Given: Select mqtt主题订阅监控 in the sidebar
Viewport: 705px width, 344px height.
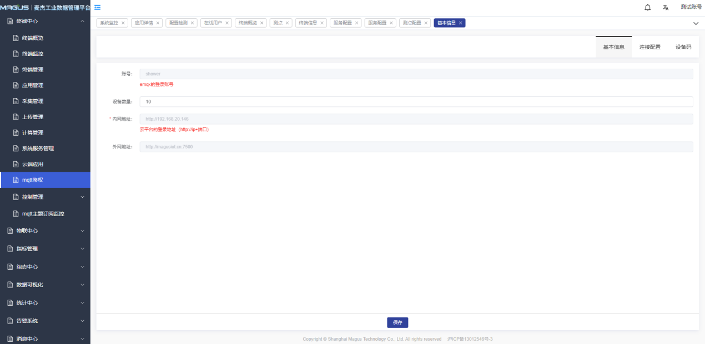Looking at the screenshot, I should [47, 214].
